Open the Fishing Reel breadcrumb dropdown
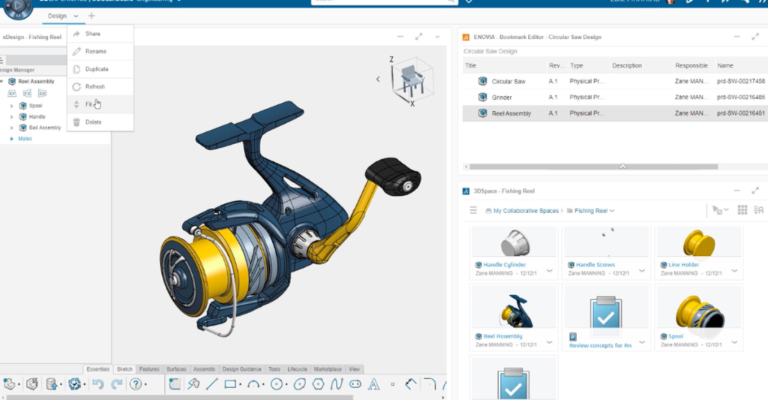 tap(612, 211)
